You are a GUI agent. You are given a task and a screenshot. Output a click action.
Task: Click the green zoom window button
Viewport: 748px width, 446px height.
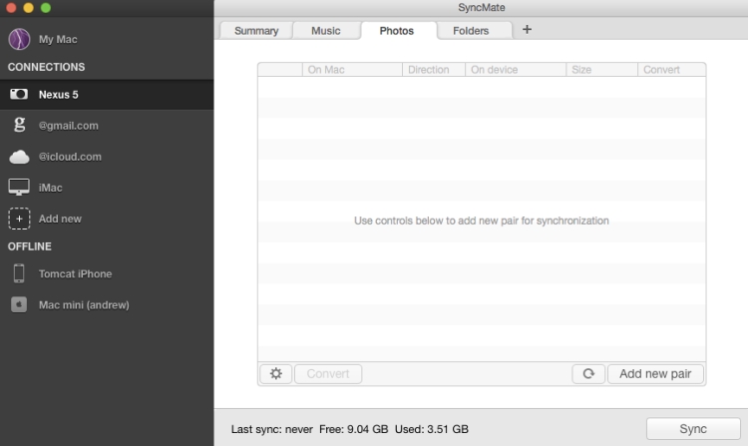pos(45,7)
